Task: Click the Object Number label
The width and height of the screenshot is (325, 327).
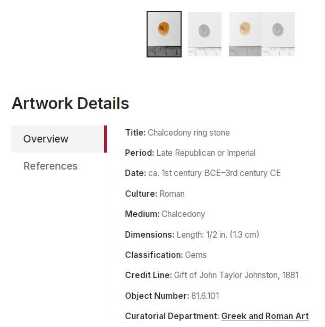Action: (x=157, y=296)
